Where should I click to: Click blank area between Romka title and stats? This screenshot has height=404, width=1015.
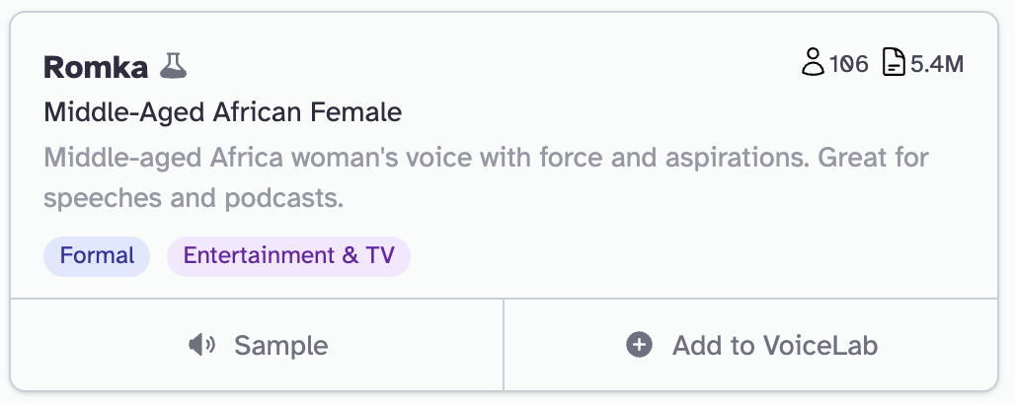494,67
